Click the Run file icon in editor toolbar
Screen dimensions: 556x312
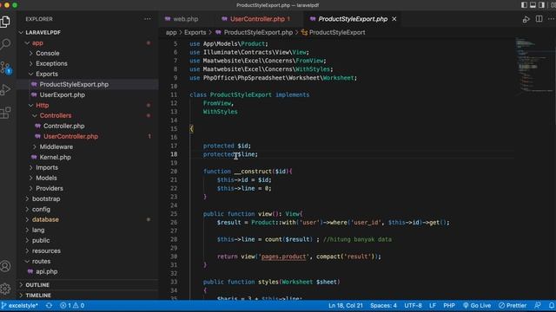[x=526, y=19]
